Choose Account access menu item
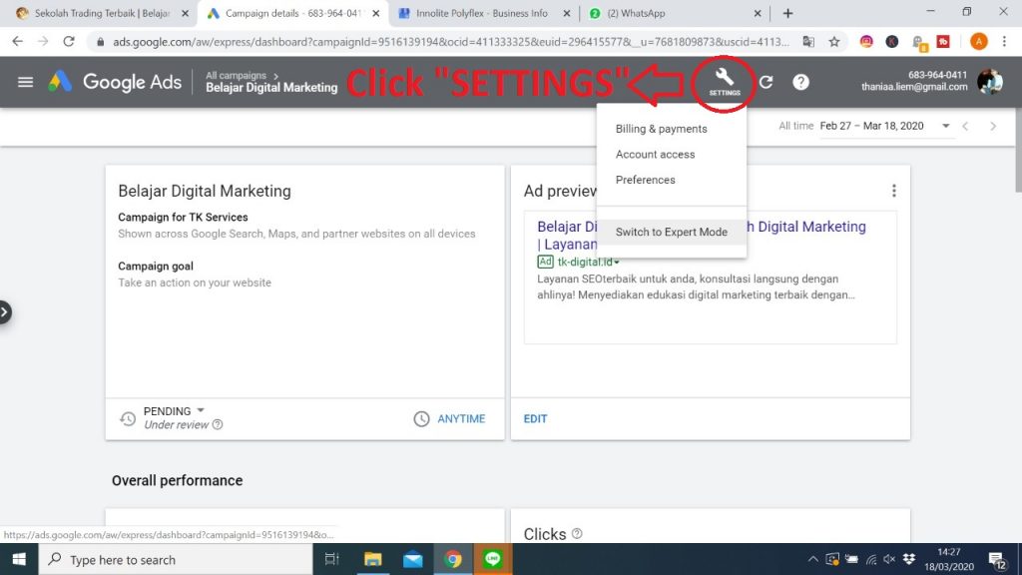The height and width of the screenshot is (575, 1022). (655, 155)
